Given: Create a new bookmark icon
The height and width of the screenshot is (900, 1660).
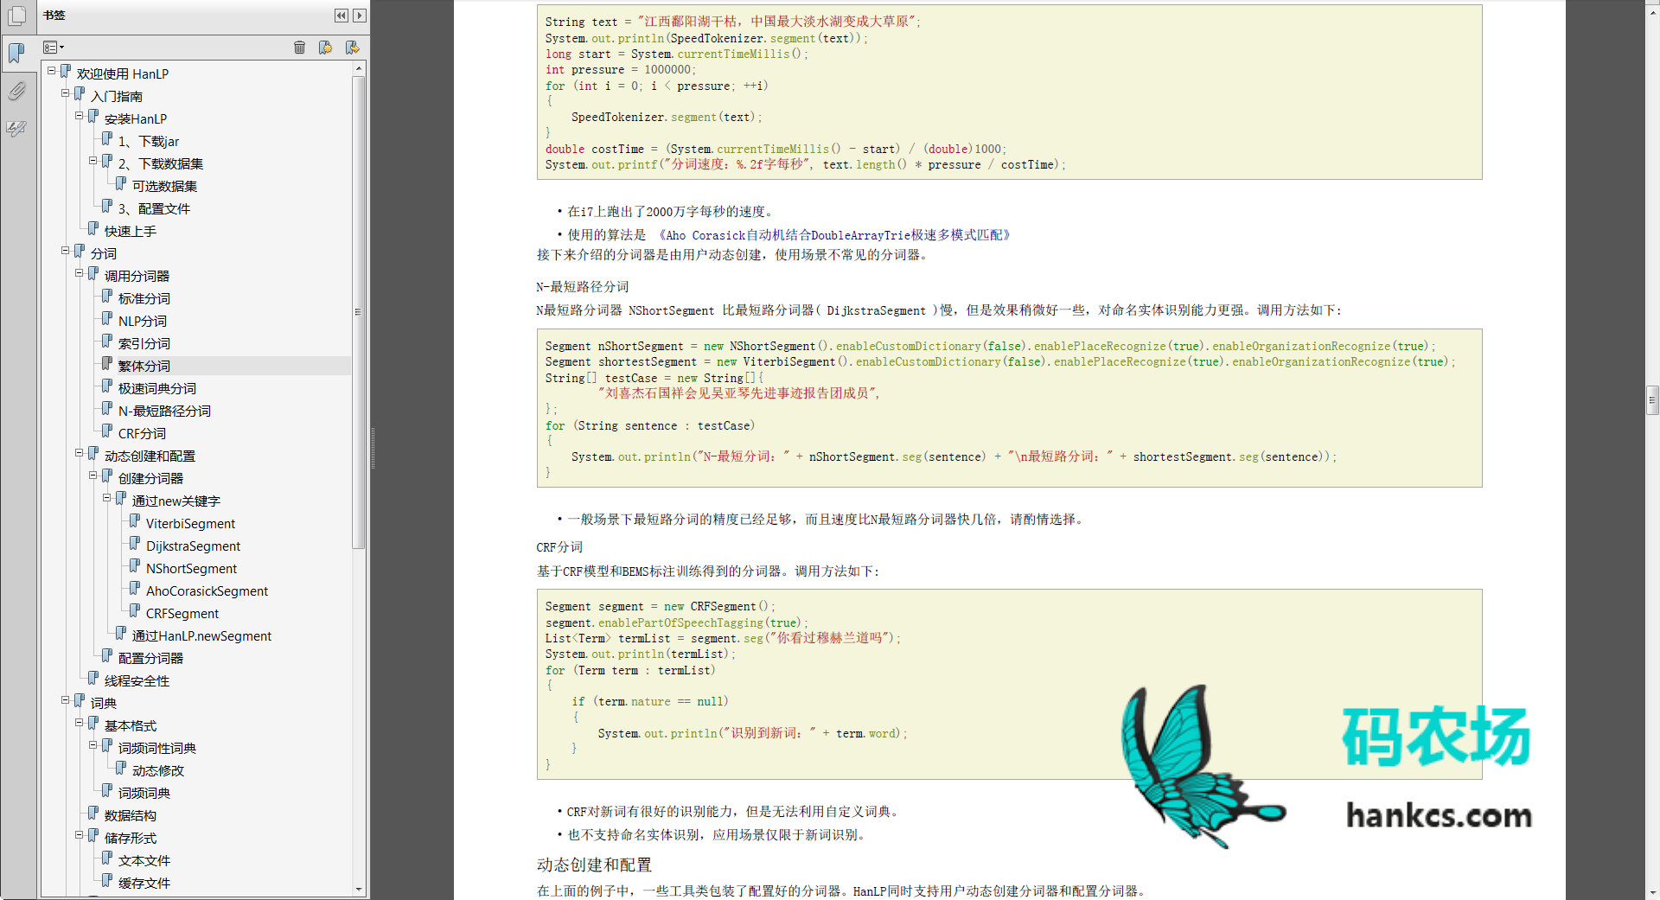Looking at the screenshot, I should pos(325,48).
